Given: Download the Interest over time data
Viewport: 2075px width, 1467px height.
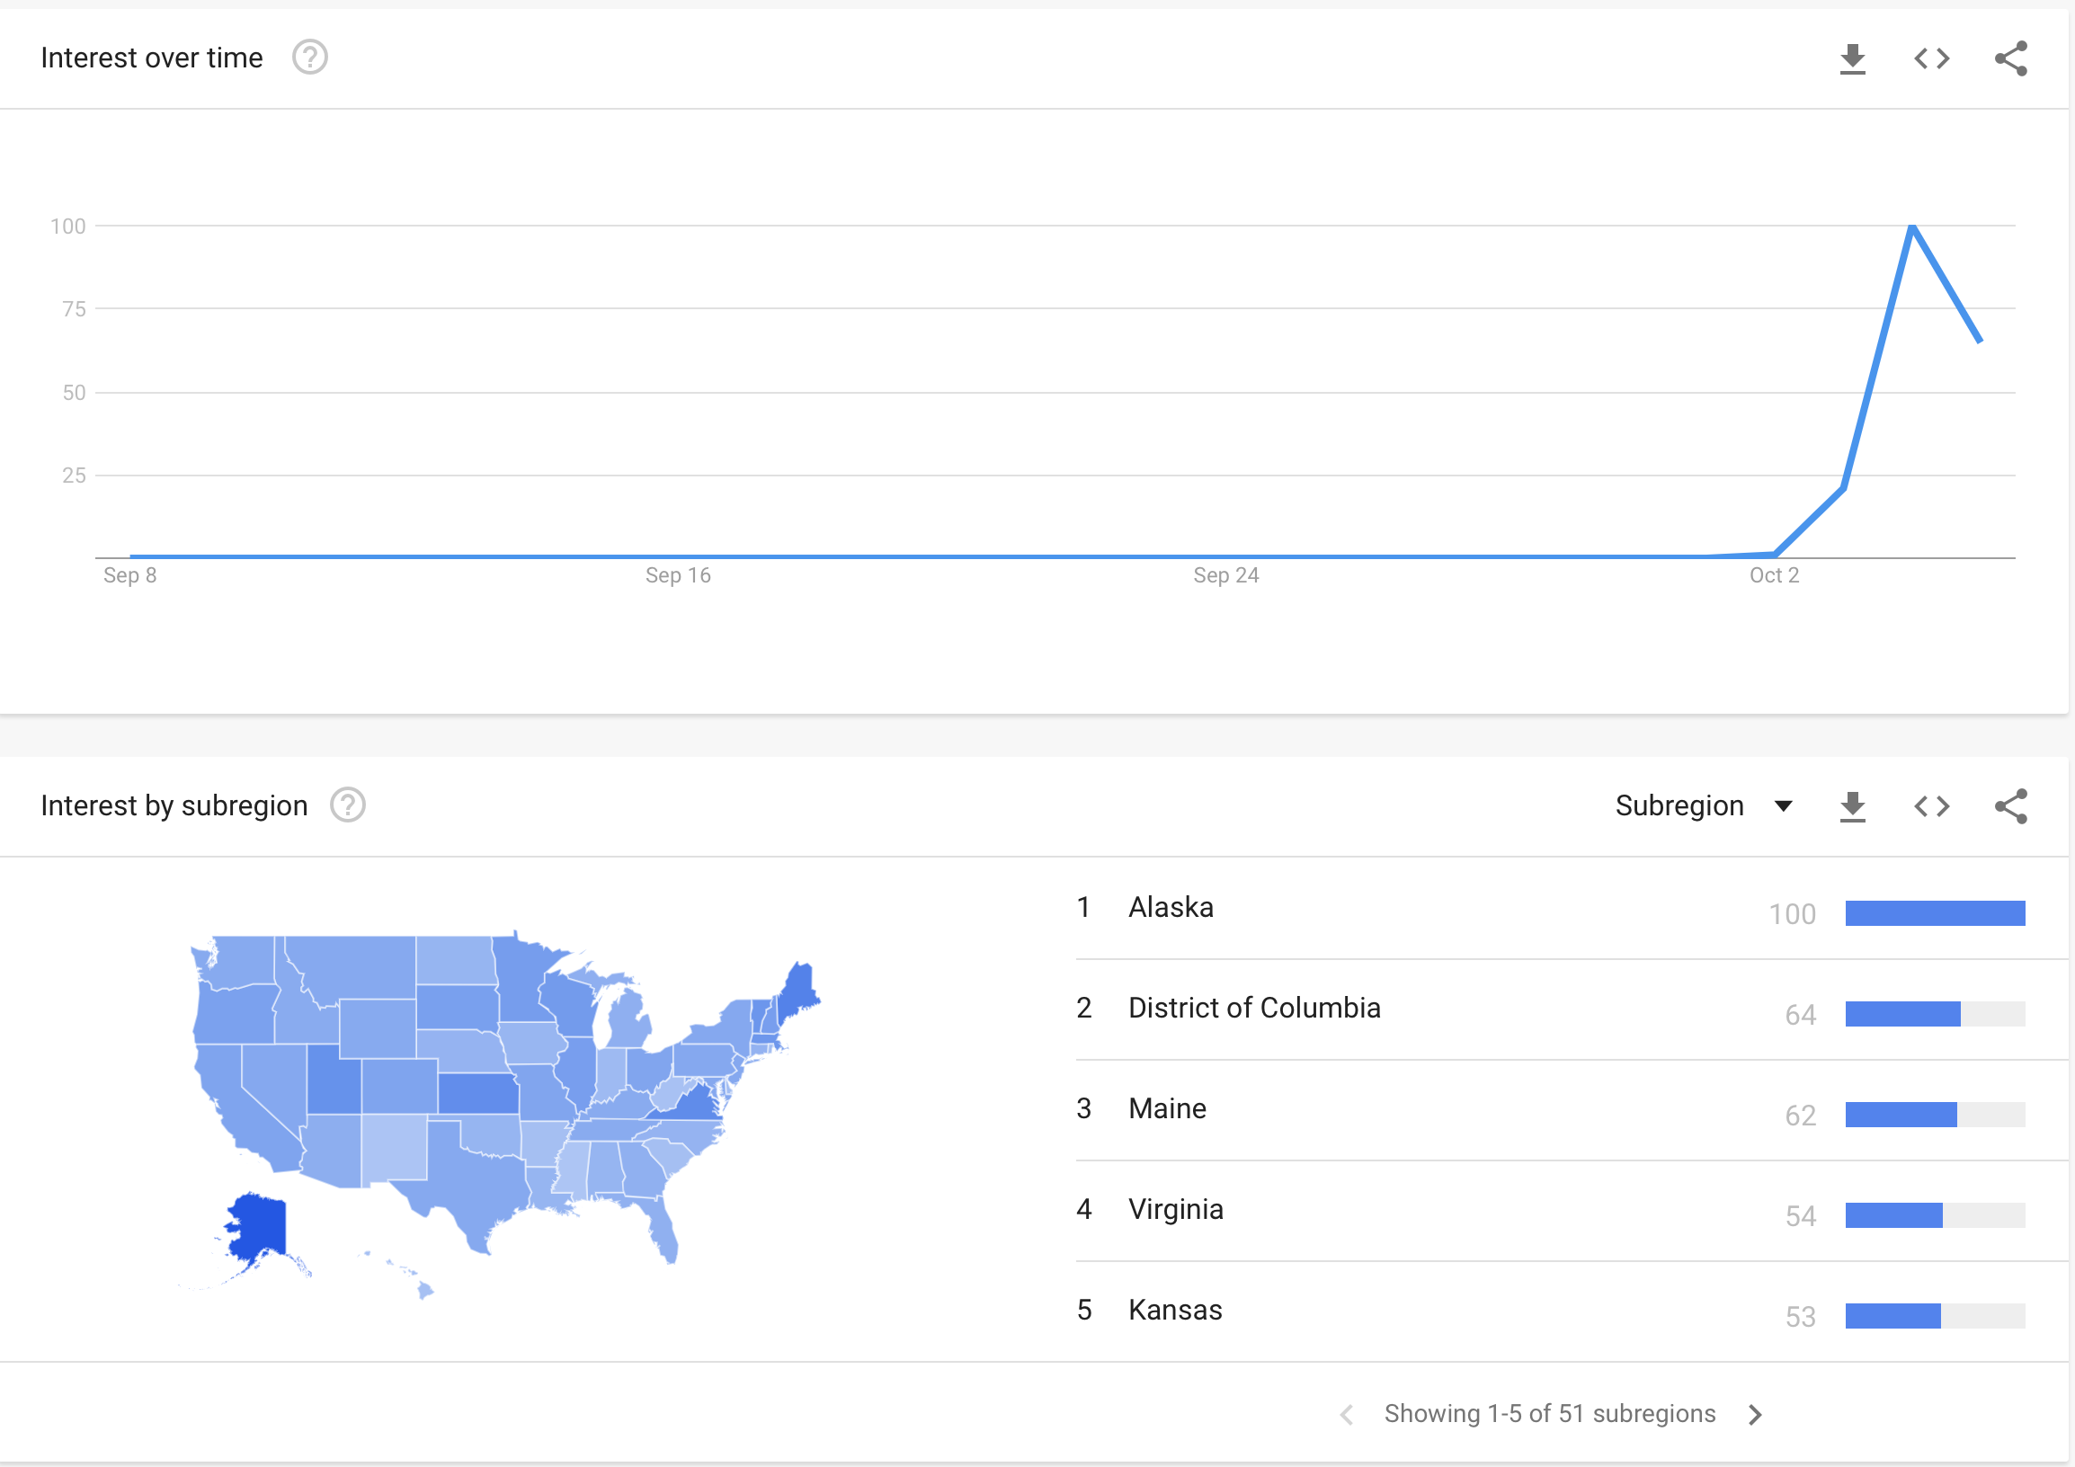Looking at the screenshot, I should [x=1852, y=58].
